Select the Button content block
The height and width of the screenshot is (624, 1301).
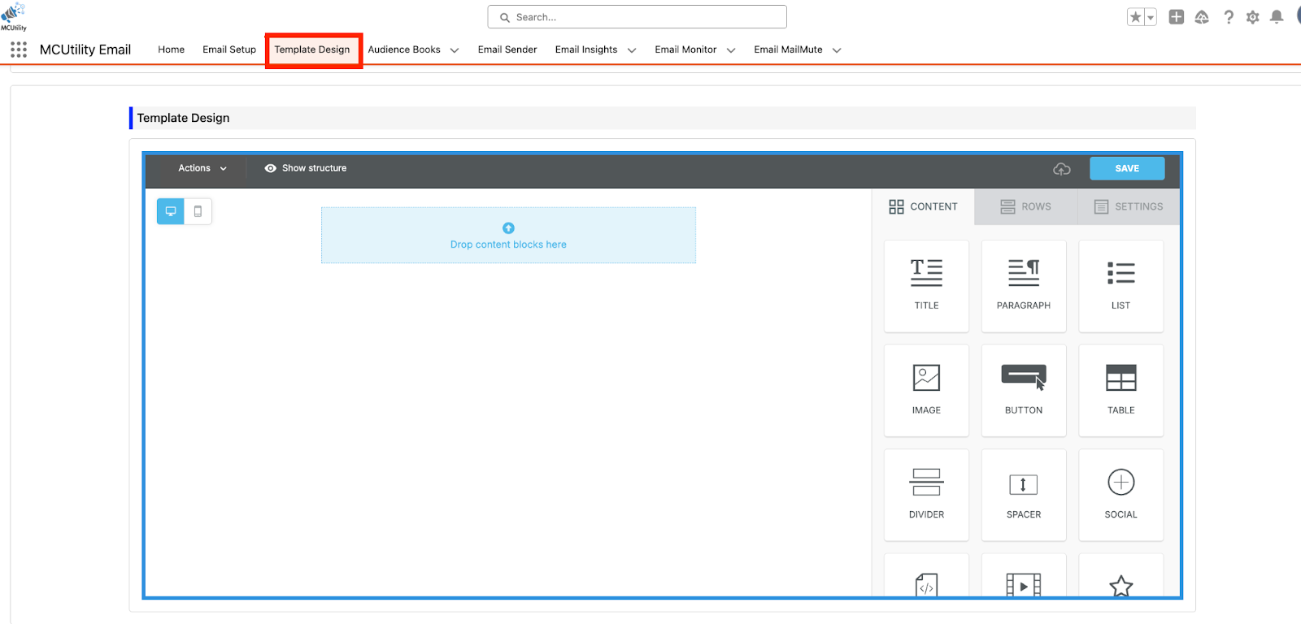[x=1023, y=390]
